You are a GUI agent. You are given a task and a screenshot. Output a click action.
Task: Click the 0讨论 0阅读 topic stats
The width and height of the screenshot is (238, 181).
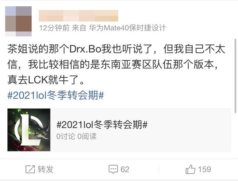coord(76,136)
